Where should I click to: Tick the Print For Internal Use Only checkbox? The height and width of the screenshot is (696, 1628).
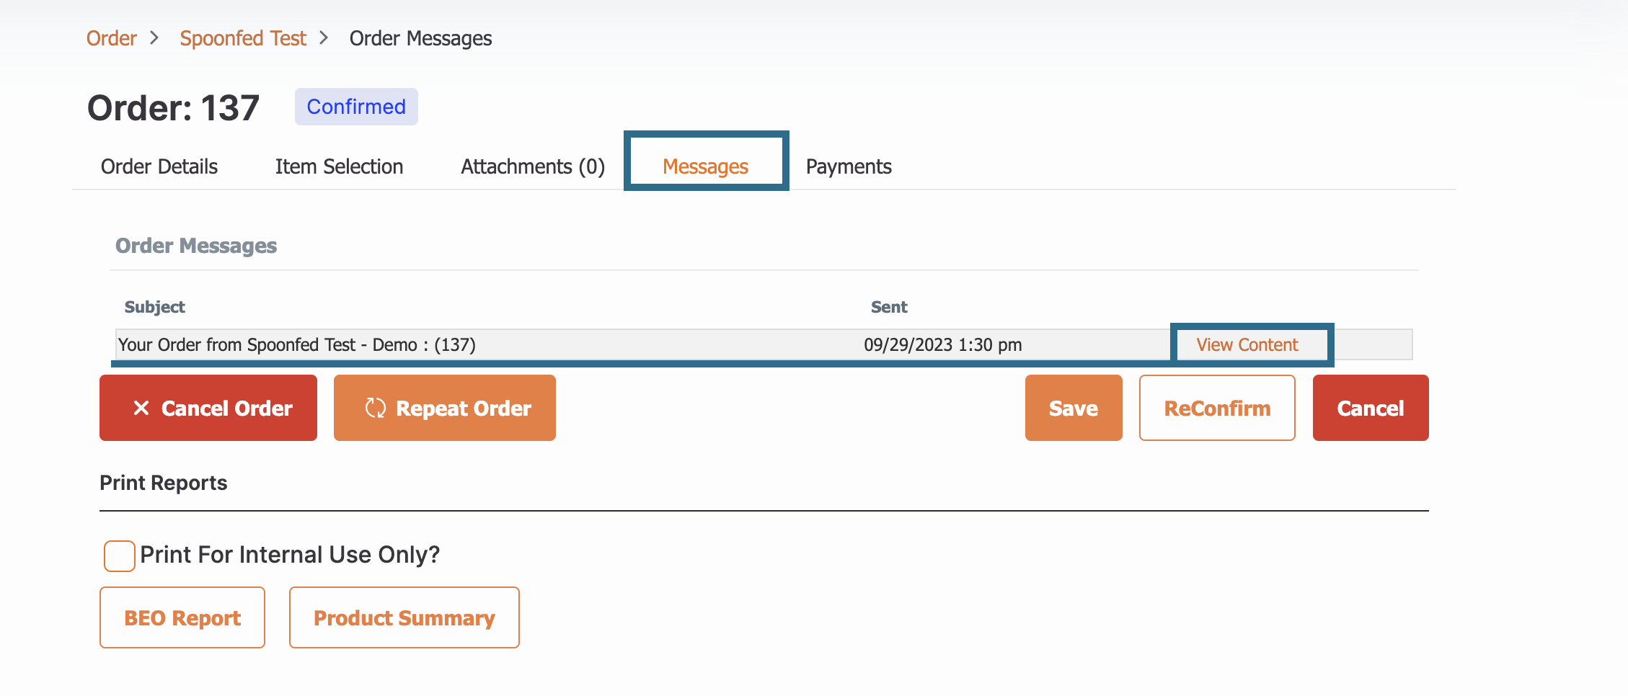(x=119, y=556)
